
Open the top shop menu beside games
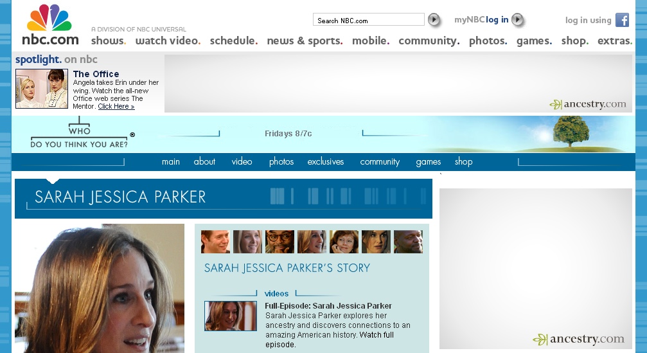coord(575,41)
